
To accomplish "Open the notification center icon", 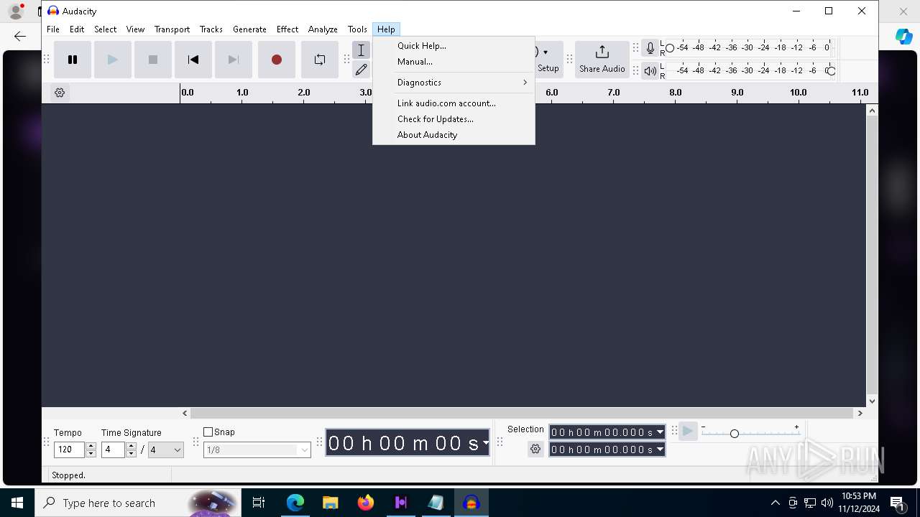I will pos(898,503).
